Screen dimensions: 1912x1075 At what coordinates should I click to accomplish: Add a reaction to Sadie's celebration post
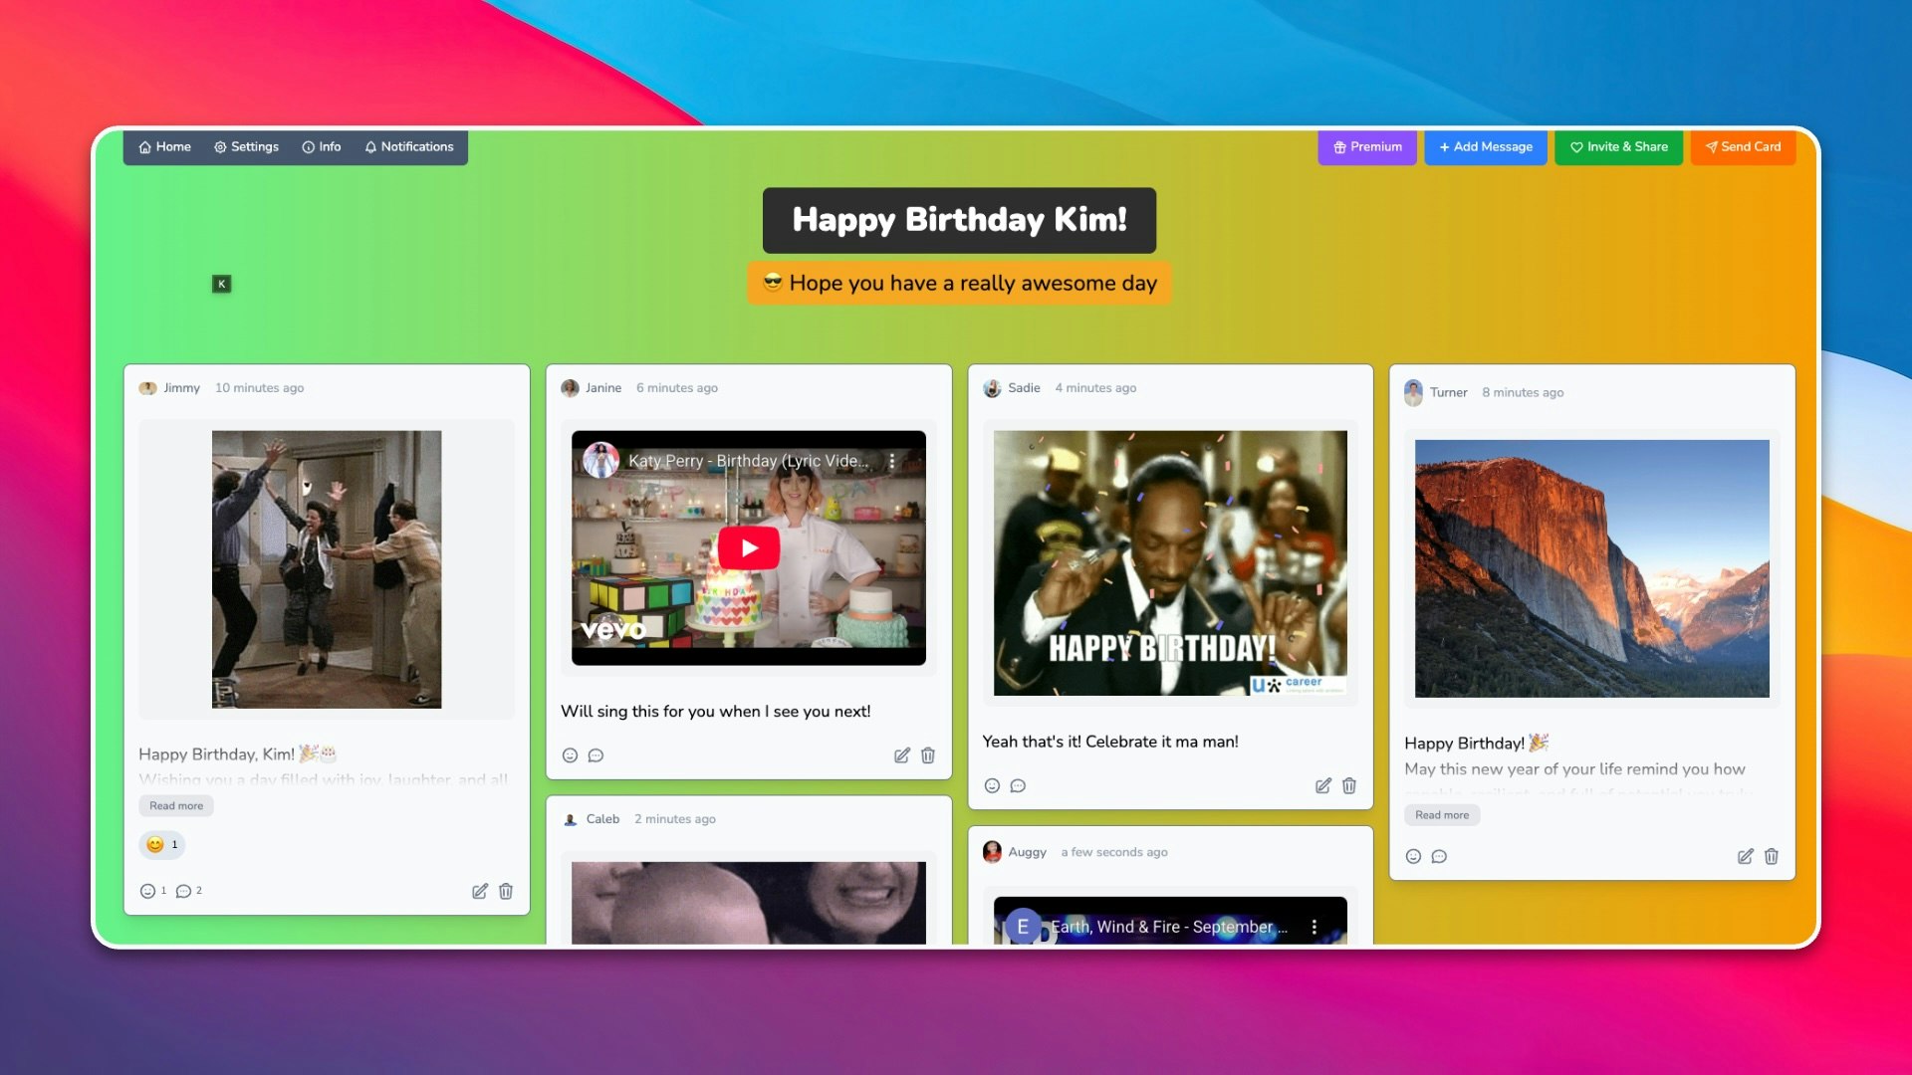coord(992,785)
